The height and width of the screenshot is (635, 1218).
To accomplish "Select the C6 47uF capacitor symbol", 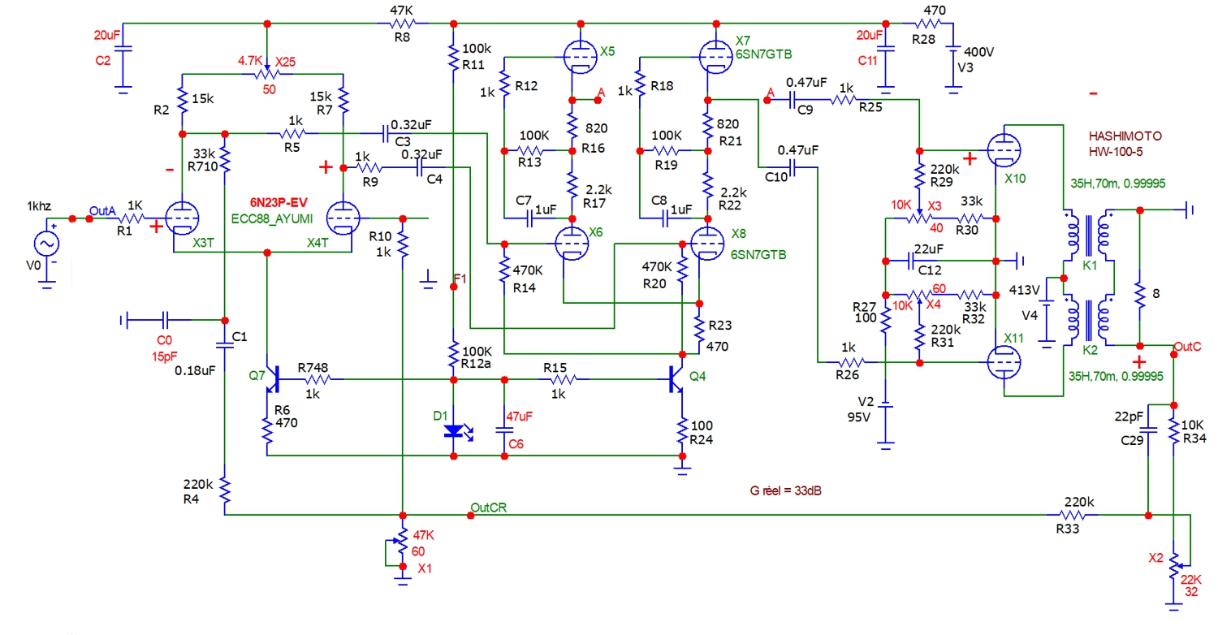I will pyautogui.click(x=504, y=430).
